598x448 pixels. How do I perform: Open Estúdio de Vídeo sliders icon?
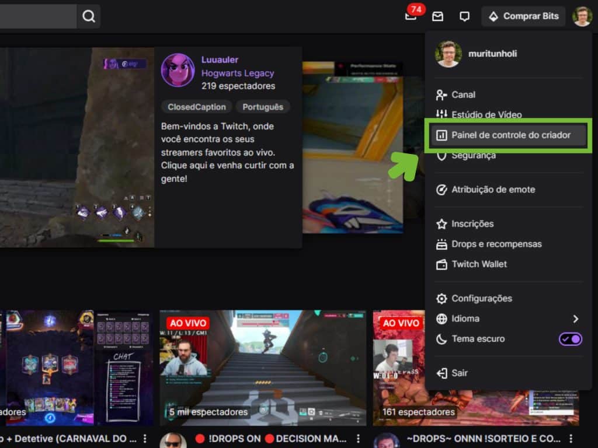tap(442, 114)
